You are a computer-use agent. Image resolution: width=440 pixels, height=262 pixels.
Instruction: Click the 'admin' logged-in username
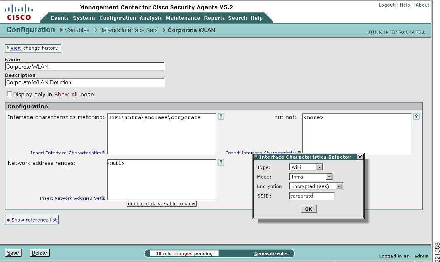(421, 256)
